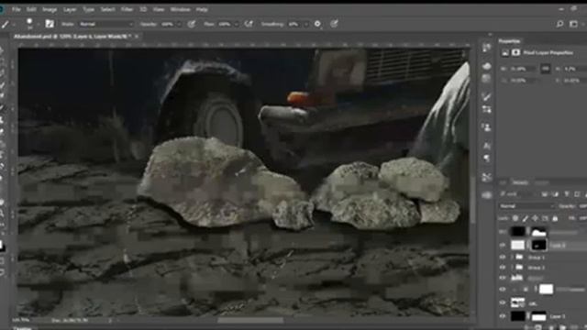Open the Clone Source panel icon
587x330 pixels.
click(x=486, y=127)
